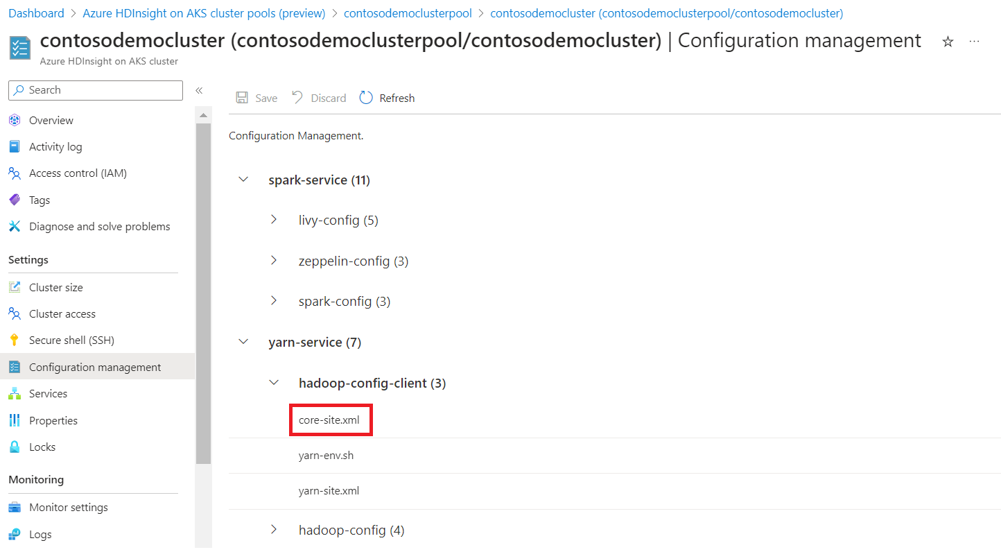The image size is (1001, 552).
Task: Navigate to contosodemoclusterpool breadcrumb link
Action: pos(408,13)
